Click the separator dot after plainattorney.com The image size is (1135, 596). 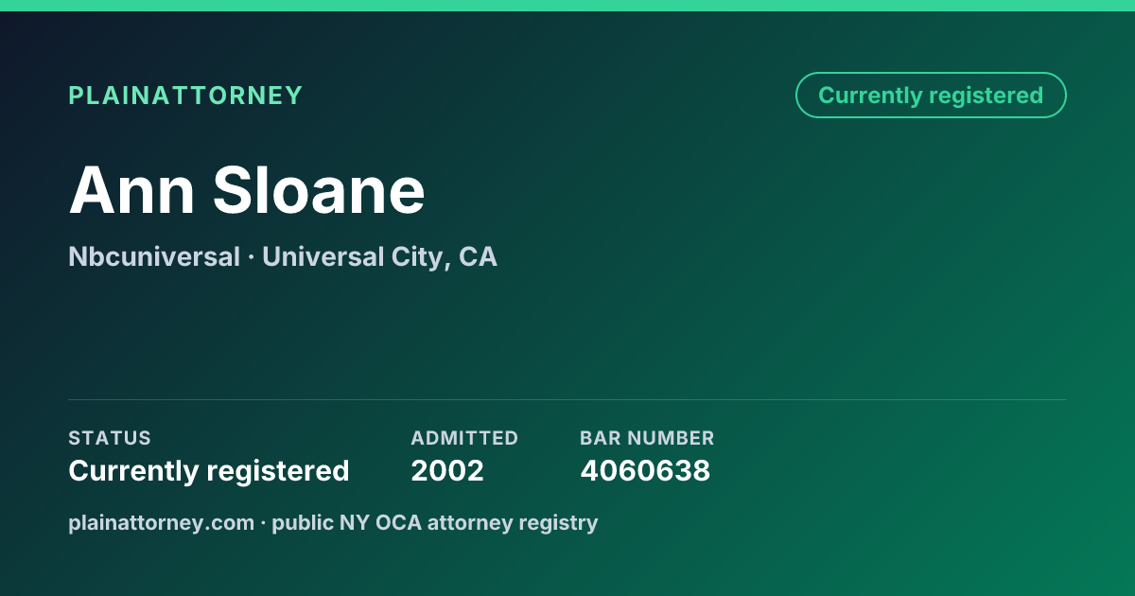point(263,523)
